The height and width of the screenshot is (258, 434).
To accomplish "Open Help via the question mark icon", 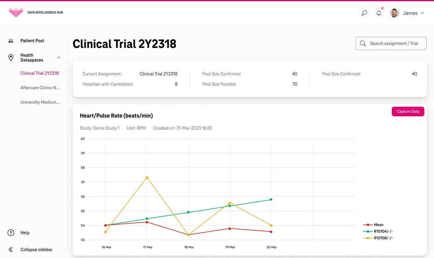I will [x=11, y=232].
